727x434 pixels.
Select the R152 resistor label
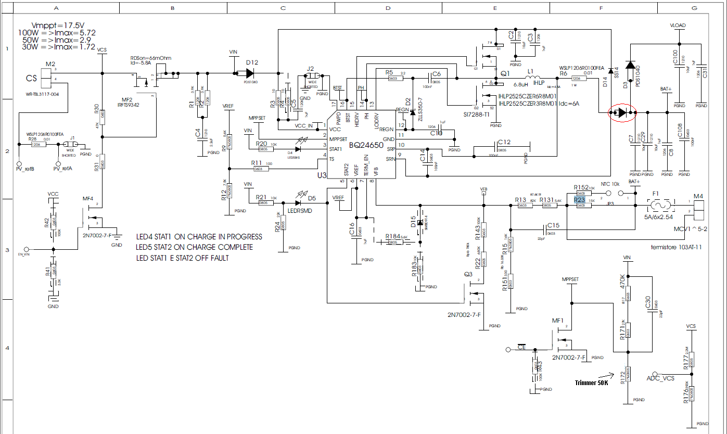point(581,187)
